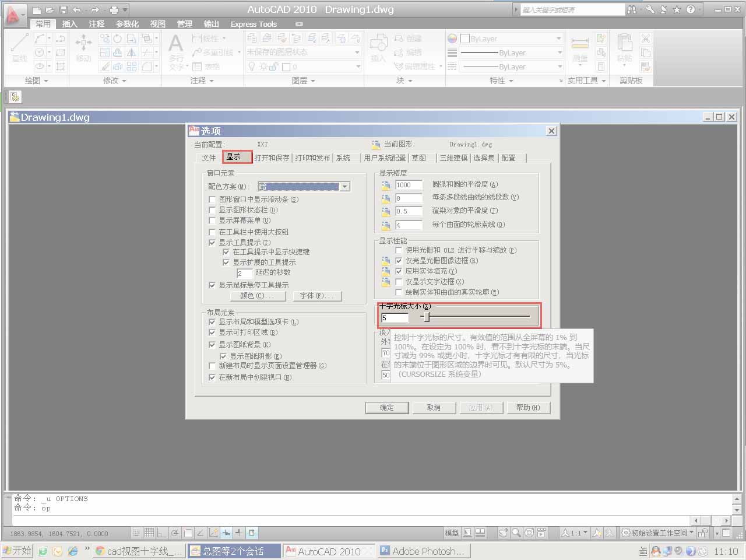Image resolution: width=746 pixels, height=560 pixels.
Task: Toggle 显示鼠标悬停工具提示 checkbox
Action: 213,285
